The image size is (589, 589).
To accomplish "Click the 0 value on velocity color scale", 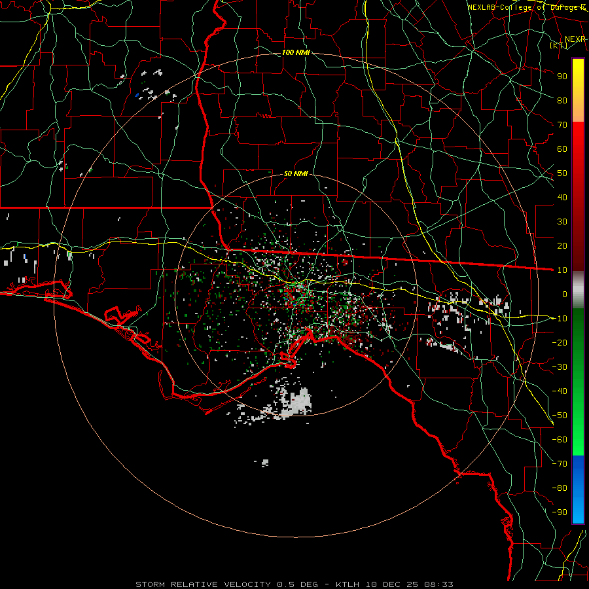I will (x=565, y=294).
